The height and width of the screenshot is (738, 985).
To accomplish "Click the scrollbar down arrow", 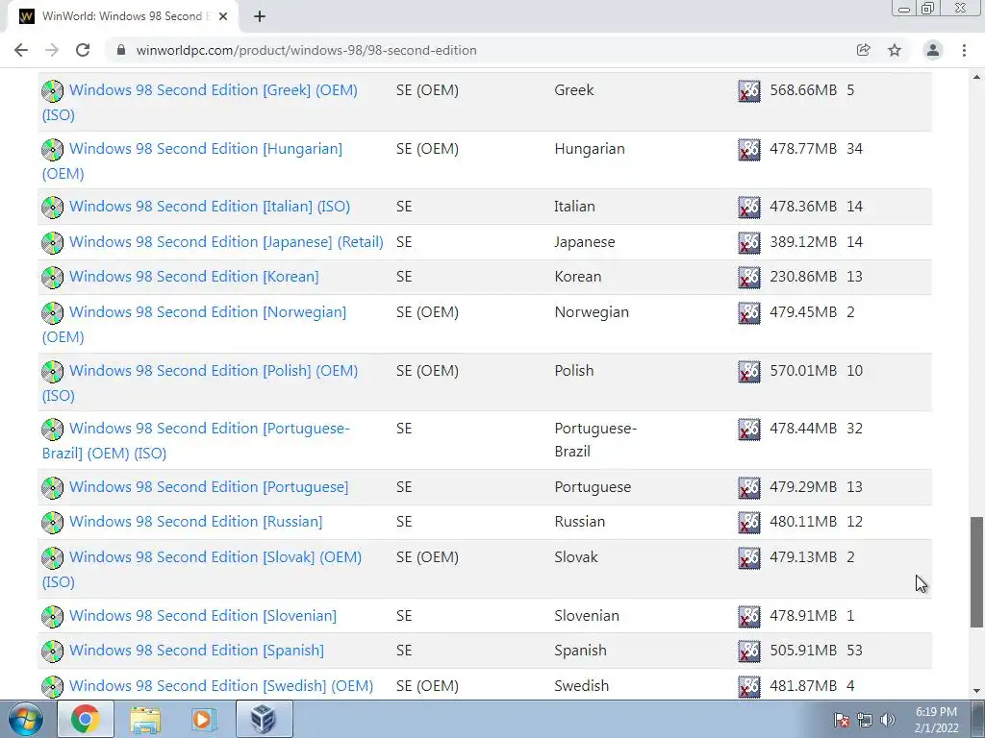I will [976, 692].
